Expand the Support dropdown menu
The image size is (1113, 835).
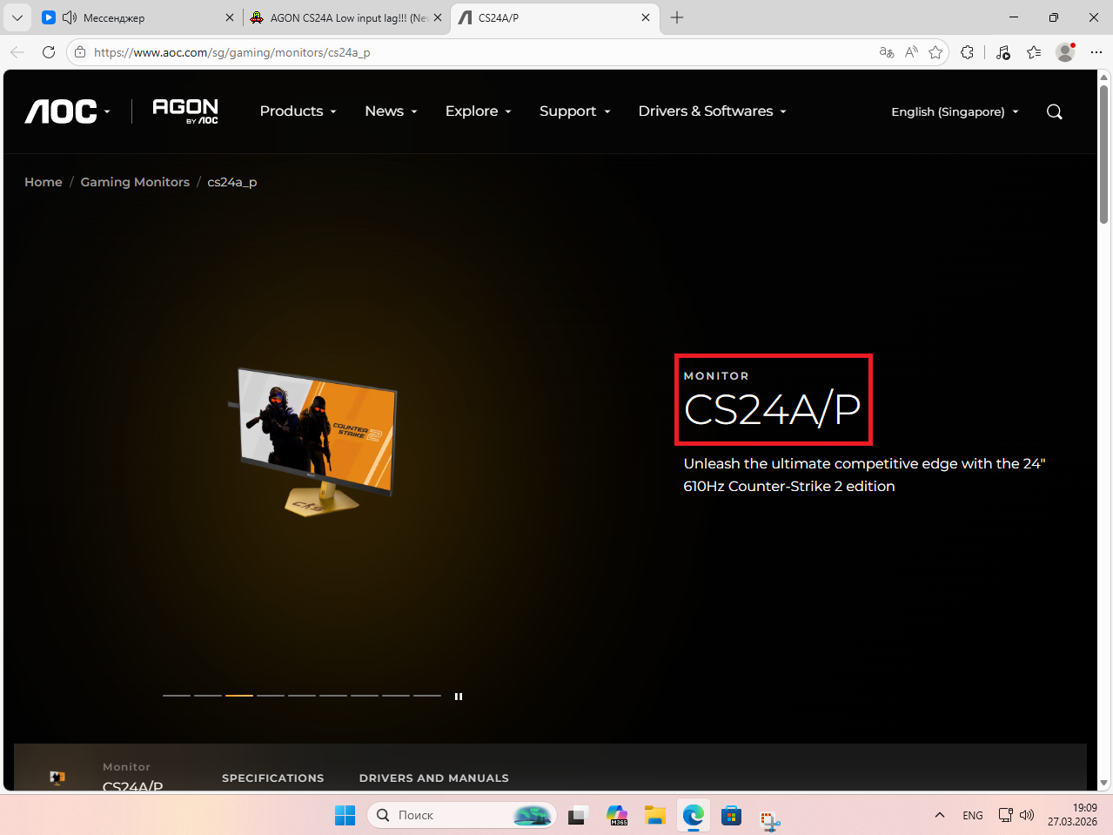point(575,111)
